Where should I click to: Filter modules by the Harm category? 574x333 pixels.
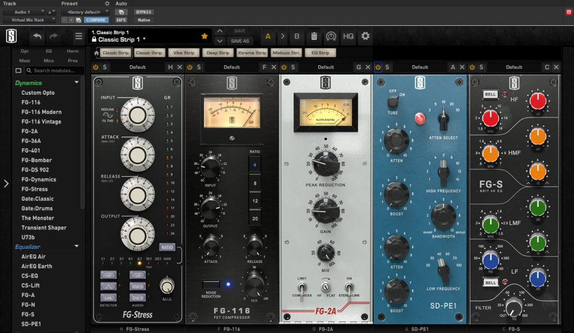pos(72,51)
